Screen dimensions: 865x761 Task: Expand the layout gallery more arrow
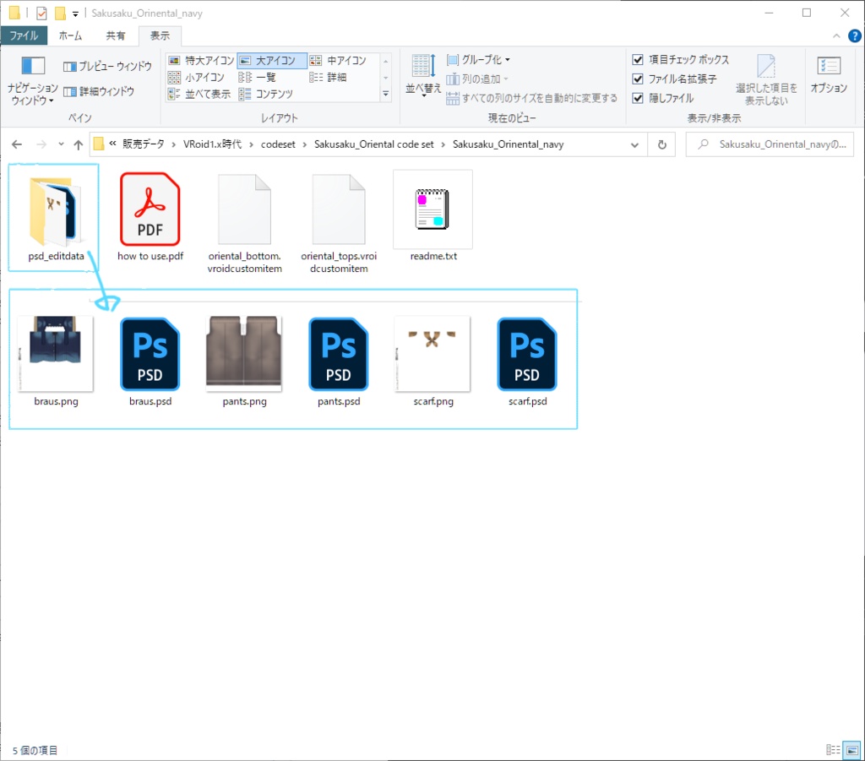(385, 95)
